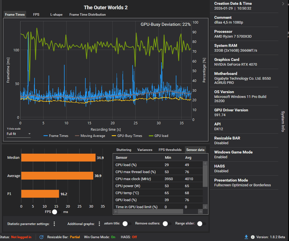Click the Not logged in status

point(21,237)
